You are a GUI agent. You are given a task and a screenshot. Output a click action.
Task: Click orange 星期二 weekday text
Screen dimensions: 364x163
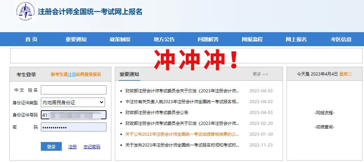[x=346, y=74]
